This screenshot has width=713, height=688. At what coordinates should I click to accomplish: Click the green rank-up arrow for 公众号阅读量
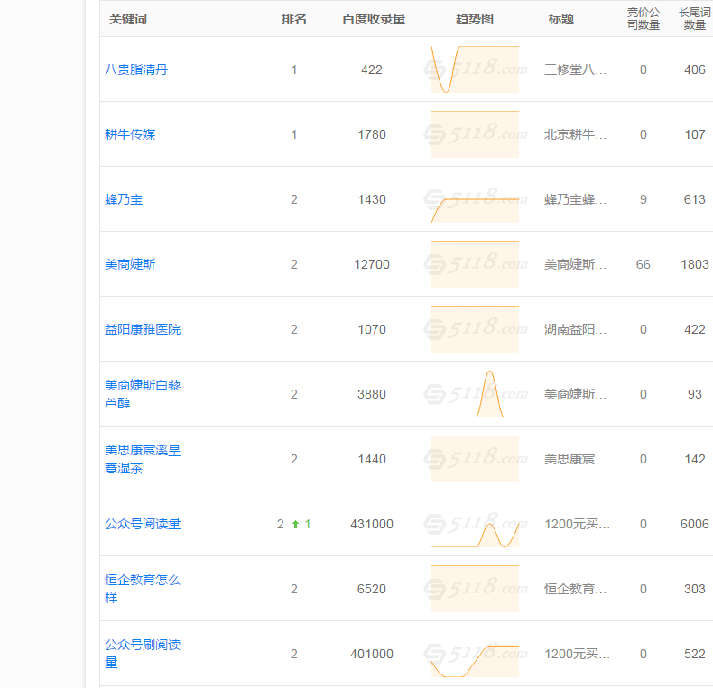tap(295, 525)
